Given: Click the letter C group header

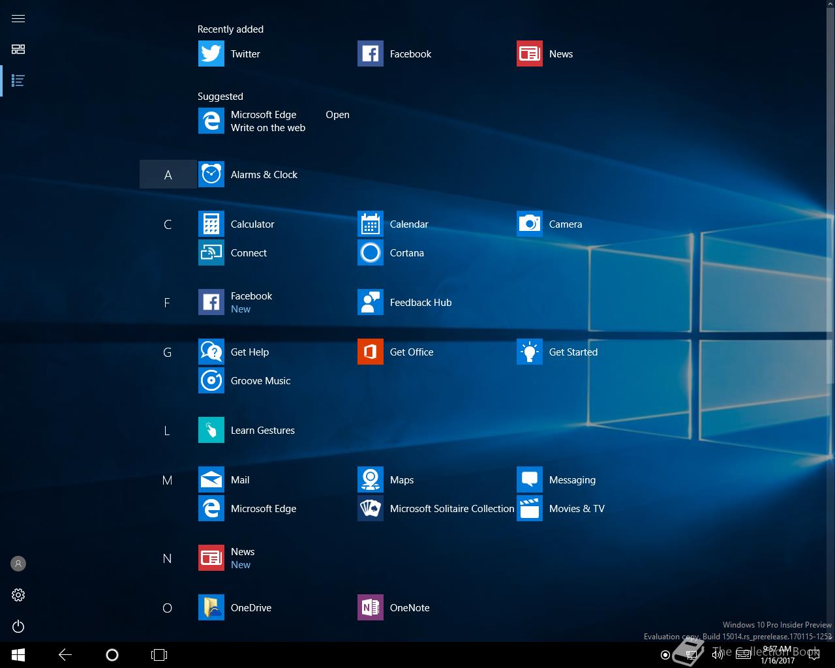Looking at the screenshot, I should click(168, 224).
